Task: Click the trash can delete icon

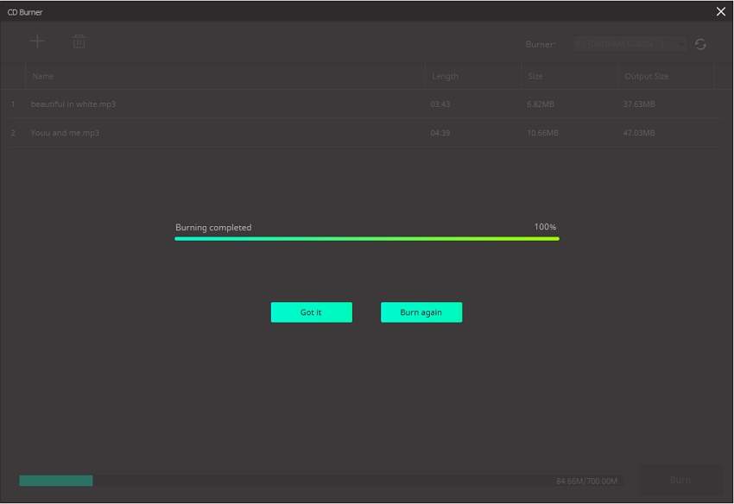Action: point(79,41)
